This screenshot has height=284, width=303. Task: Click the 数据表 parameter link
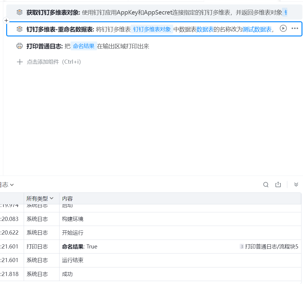(205, 29)
